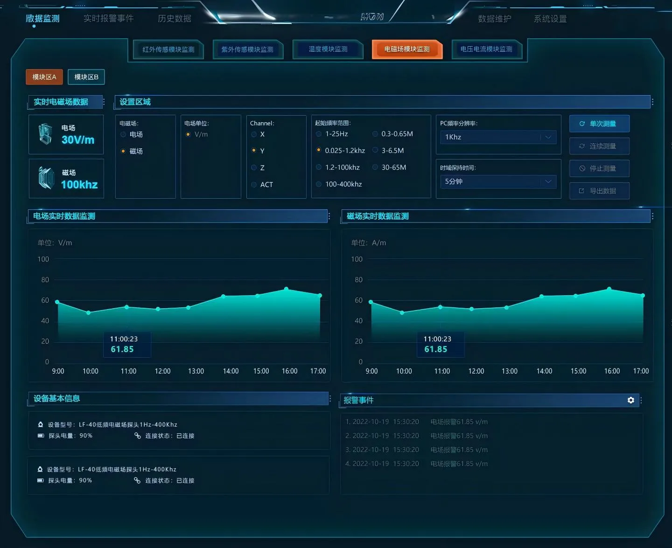Image resolution: width=672 pixels, height=548 pixels.
Task: Open more options beside 报警事件 header
Action: tap(641, 400)
